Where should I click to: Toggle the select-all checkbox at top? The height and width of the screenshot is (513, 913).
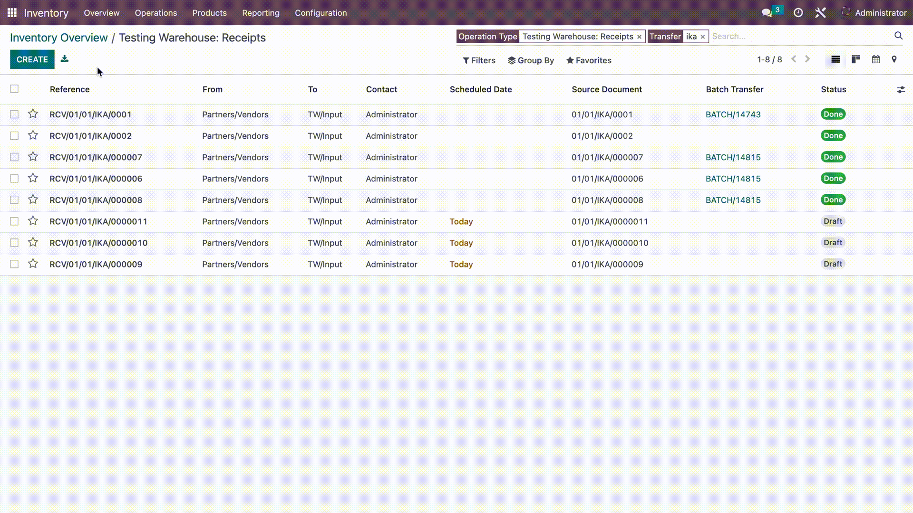(14, 89)
